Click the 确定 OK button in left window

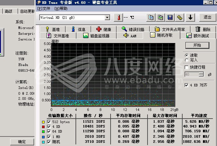(22, 142)
